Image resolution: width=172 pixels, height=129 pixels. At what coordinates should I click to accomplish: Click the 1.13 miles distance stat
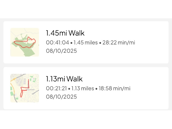(83, 89)
